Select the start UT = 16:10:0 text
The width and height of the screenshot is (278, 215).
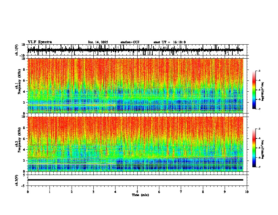[170, 42]
